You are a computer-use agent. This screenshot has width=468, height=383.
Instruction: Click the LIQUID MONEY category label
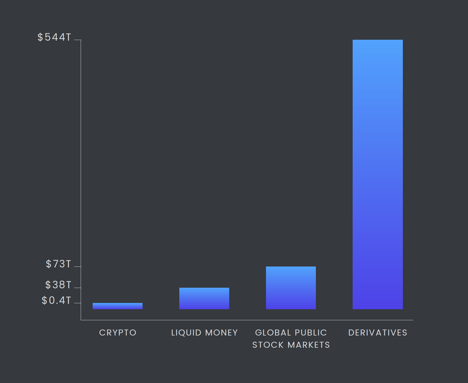(x=204, y=333)
